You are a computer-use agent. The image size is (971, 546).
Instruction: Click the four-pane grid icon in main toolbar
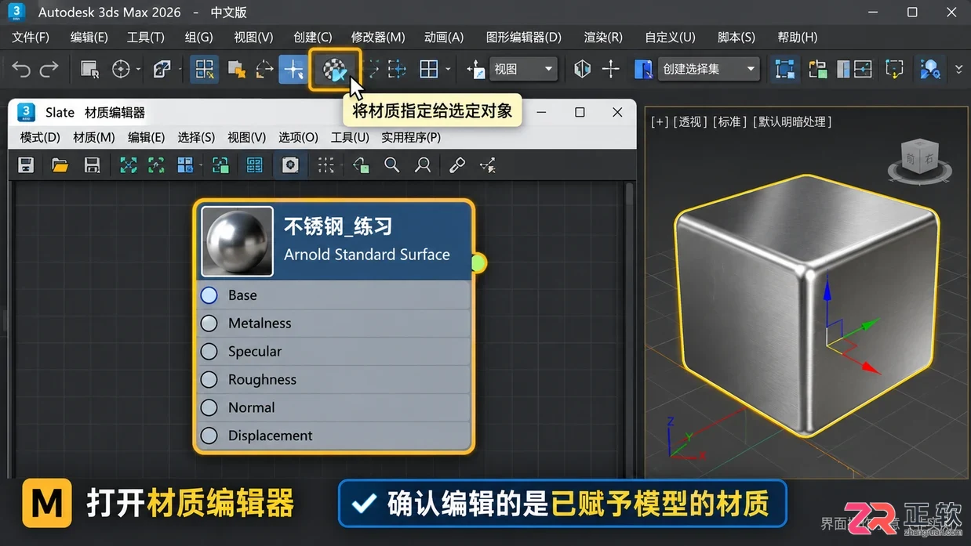click(429, 70)
